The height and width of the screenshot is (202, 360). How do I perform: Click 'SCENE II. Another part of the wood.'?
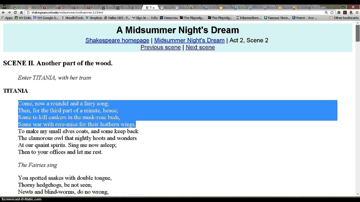pyautogui.click(x=58, y=63)
